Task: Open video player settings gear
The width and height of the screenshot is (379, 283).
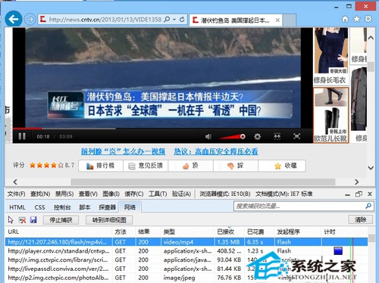Action: [x=258, y=137]
